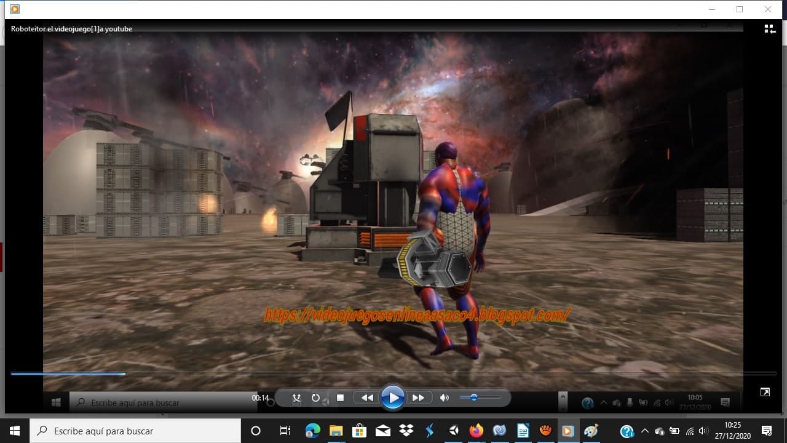Toggle repeat mode in the player

[315, 398]
